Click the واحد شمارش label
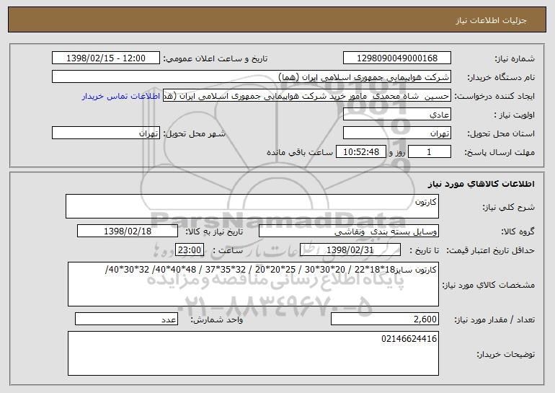555x393 pixels. point(217,319)
